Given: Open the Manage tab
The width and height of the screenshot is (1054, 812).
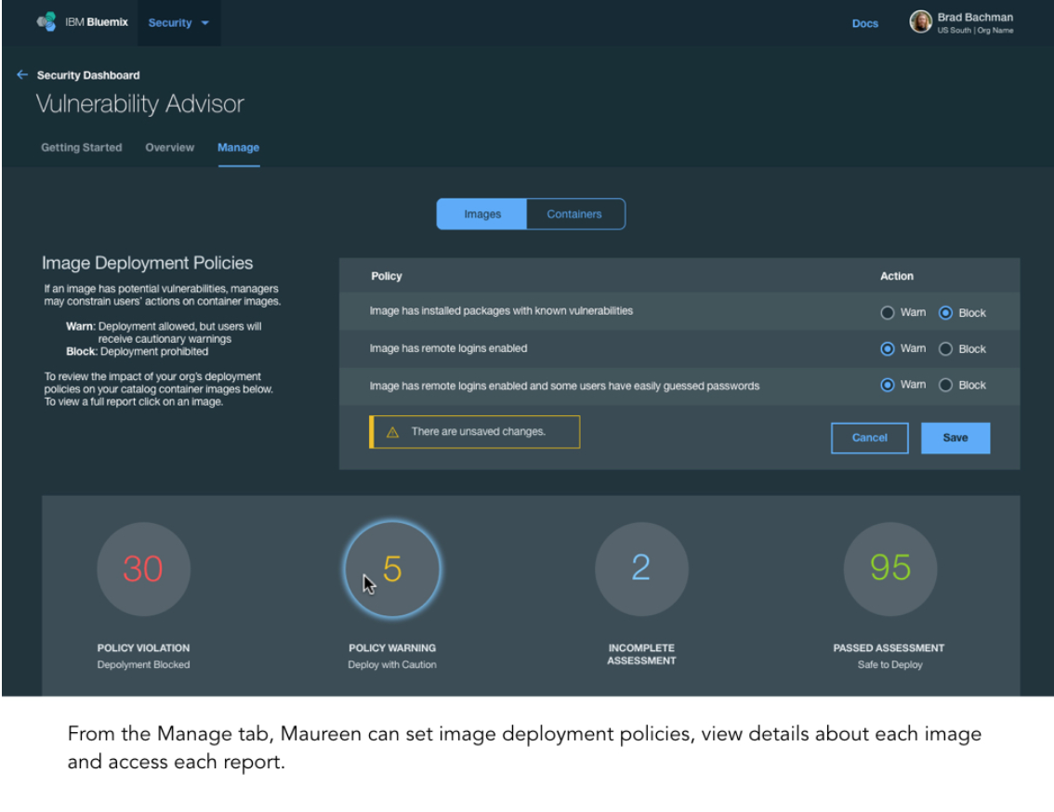Looking at the screenshot, I should [238, 147].
